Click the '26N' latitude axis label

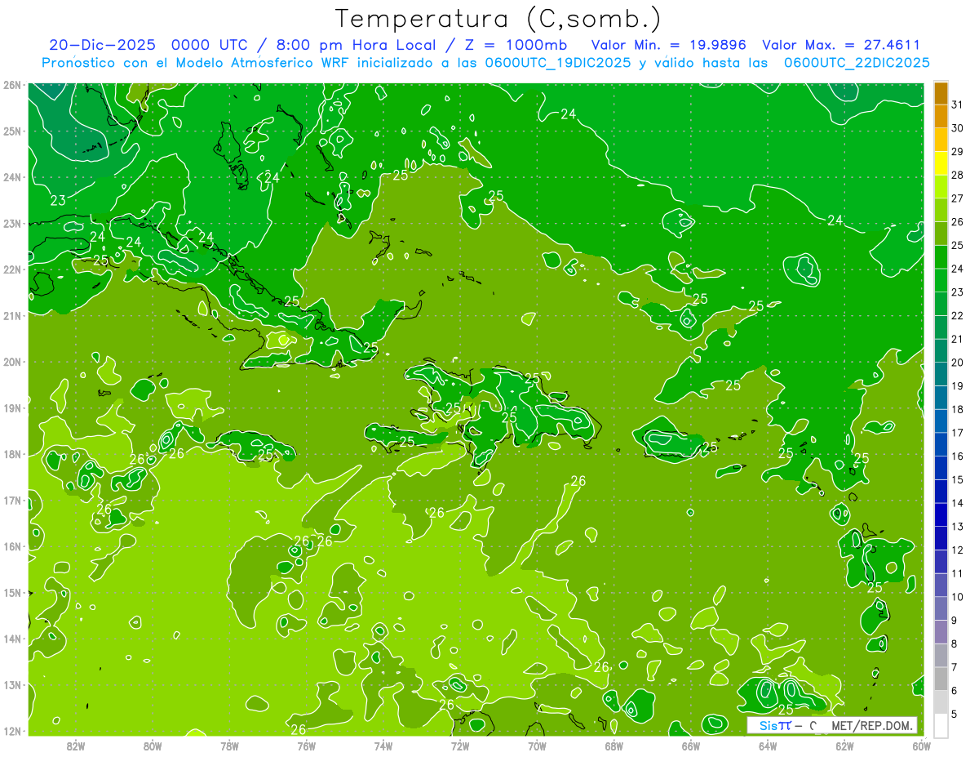[x=12, y=84]
